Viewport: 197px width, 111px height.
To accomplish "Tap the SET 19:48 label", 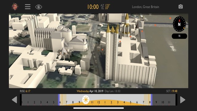I will click(172, 91).
